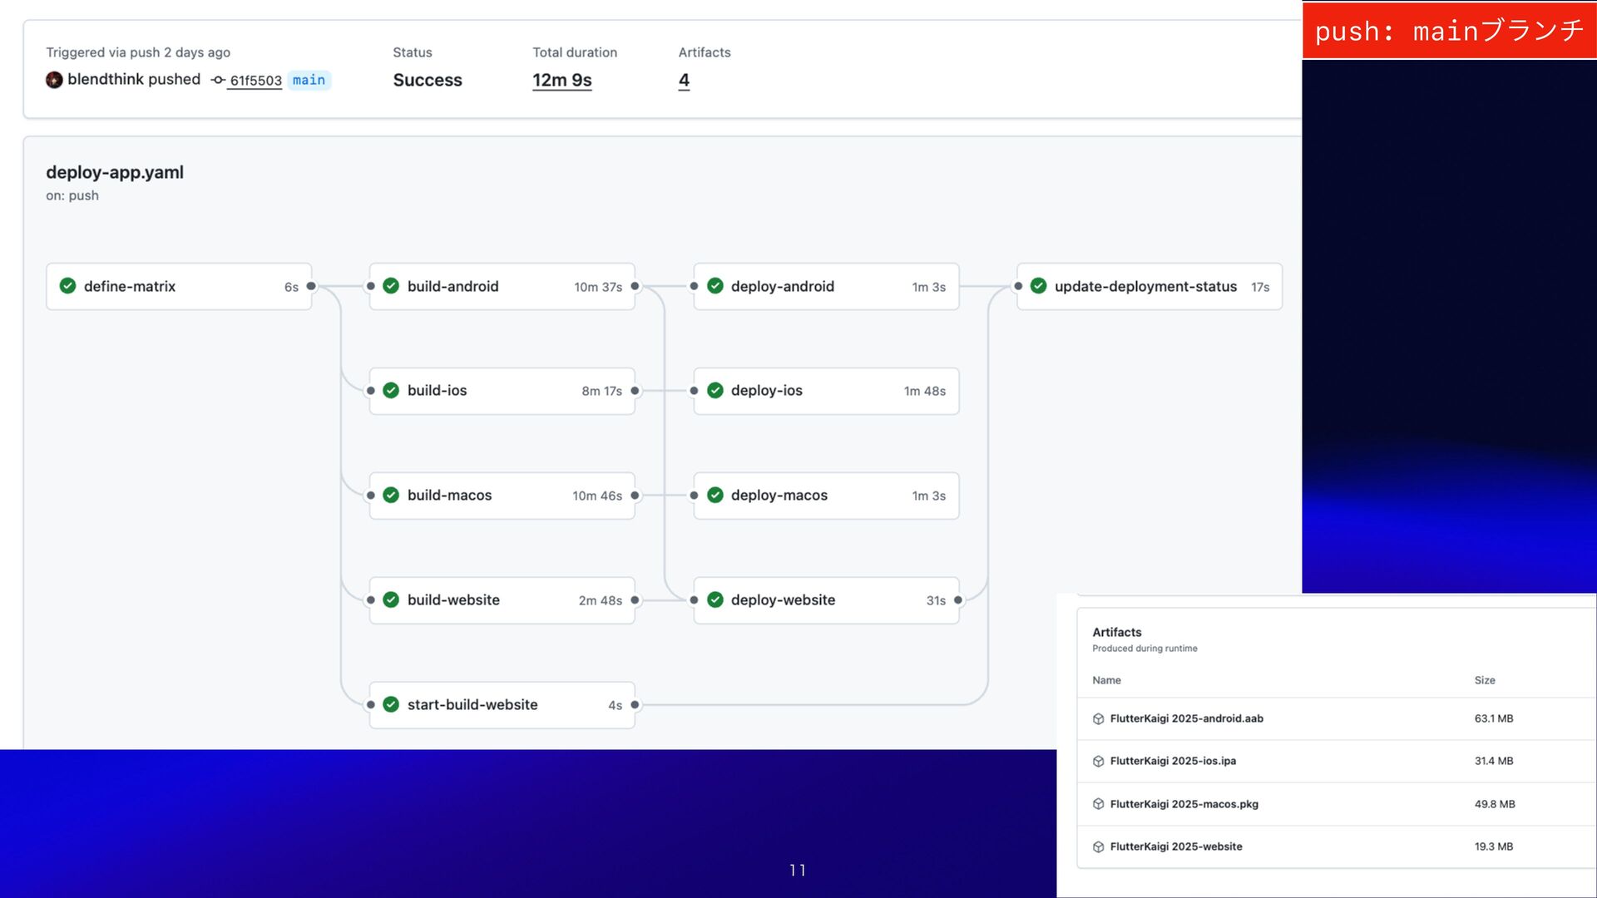
Task: Click the success check icon on deploy-ios
Action: pyautogui.click(x=715, y=391)
